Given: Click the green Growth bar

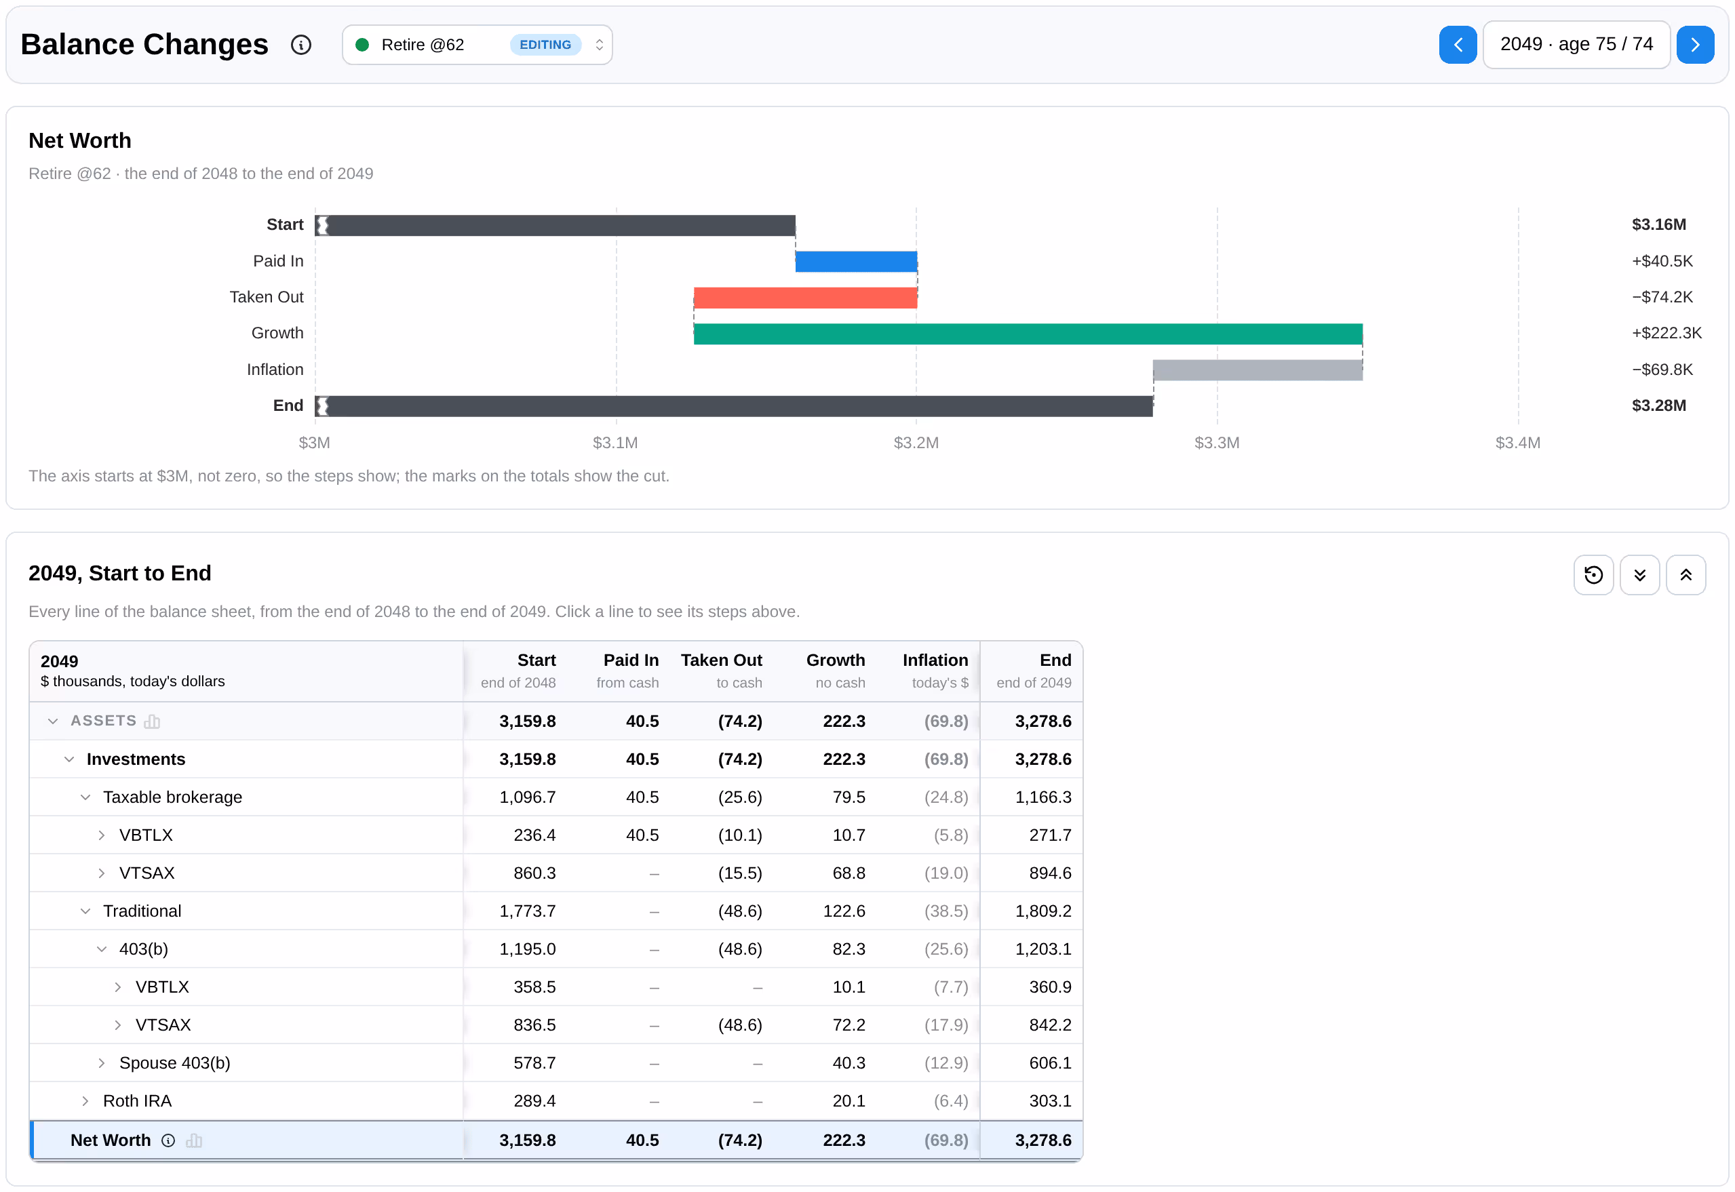Looking at the screenshot, I should 1028,334.
